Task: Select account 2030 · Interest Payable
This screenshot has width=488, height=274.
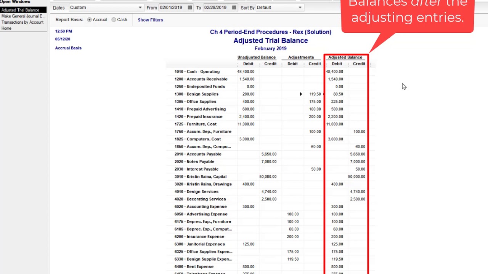Action: pyautogui.click(x=196, y=169)
